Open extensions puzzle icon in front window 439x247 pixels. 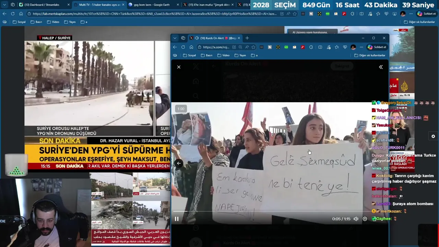(x=311, y=47)
